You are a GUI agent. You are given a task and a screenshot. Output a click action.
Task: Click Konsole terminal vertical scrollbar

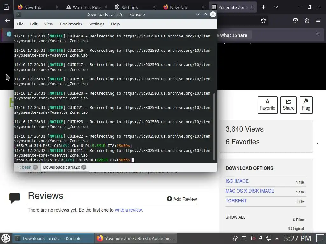[214, 126]
